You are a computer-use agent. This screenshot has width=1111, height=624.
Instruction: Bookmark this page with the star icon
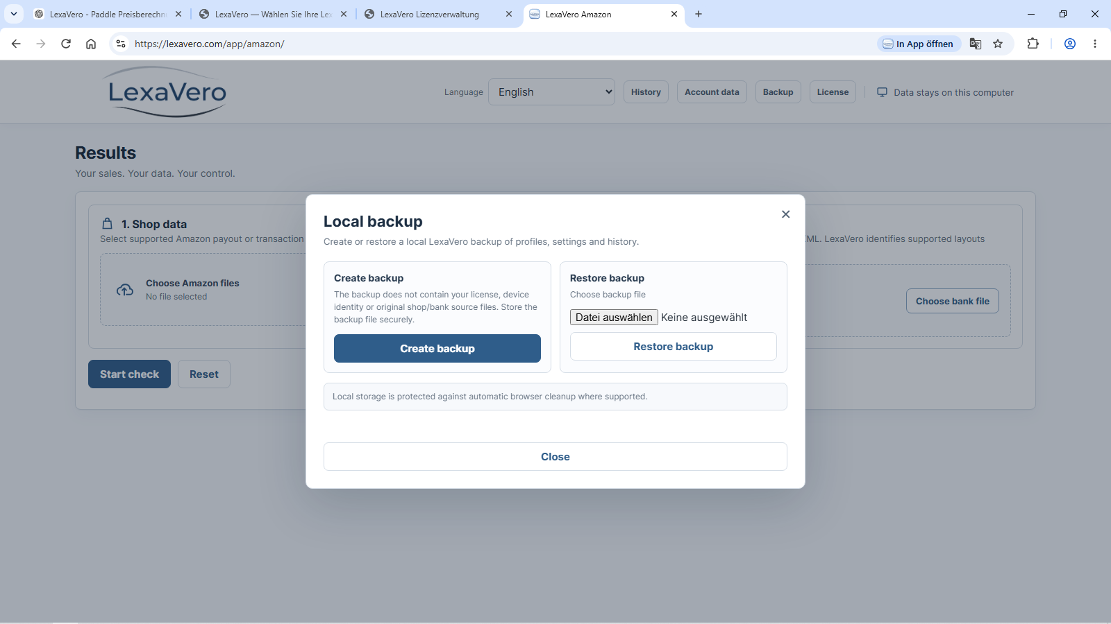coord(998,44)
